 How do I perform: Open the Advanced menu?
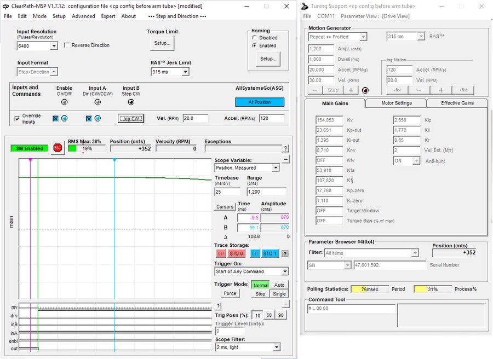(x=83, y=16)
